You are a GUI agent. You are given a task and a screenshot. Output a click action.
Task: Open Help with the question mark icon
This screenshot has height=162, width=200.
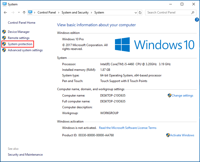pos(197,20)
